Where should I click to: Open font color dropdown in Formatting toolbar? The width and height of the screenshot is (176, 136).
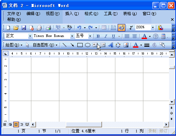point(150,36)
